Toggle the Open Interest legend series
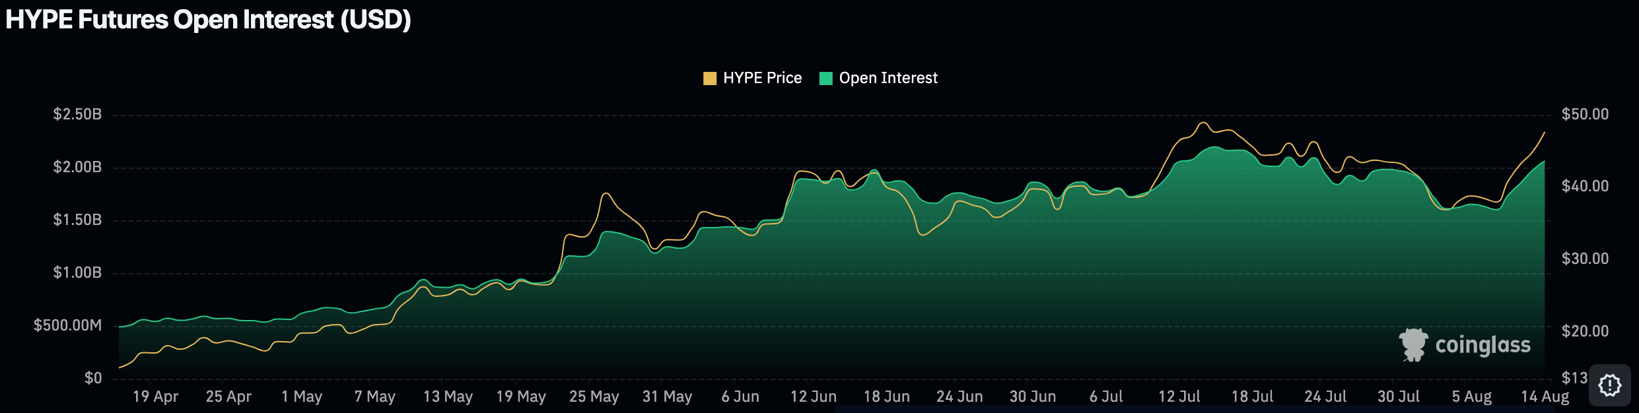Viewport: 1639px width, 413px height. tap(878, 78)
